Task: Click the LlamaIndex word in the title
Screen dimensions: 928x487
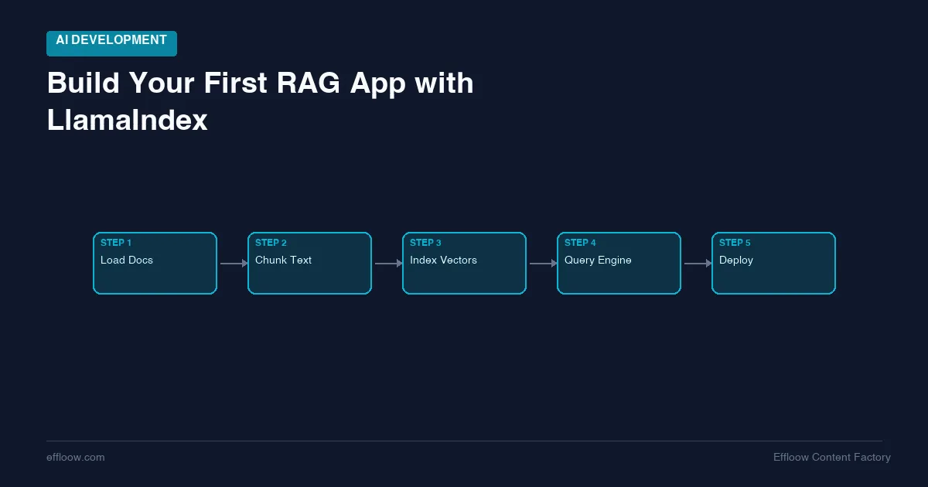Action: point(128,121)
